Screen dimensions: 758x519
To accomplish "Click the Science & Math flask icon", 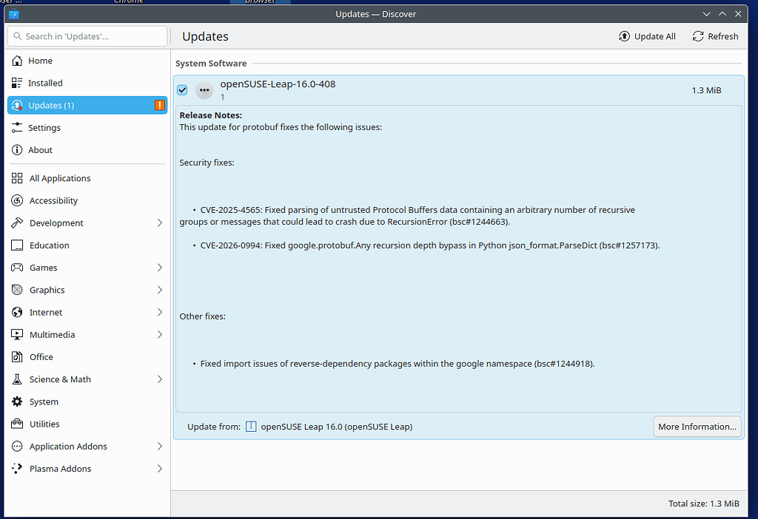I will click(x=17, y=379).
